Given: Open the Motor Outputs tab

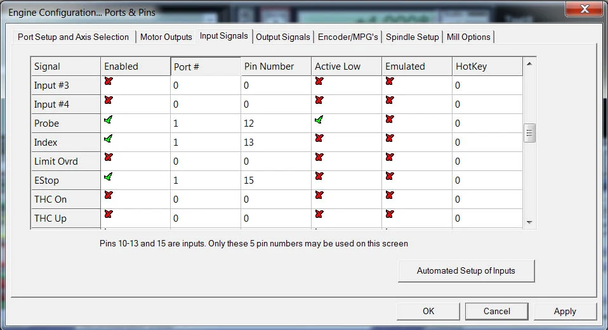Looking at the screenshot, I should [x=166, y=37].
